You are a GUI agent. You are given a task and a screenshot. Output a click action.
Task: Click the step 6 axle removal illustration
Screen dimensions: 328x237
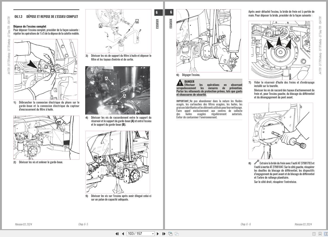pyautogui.click(x=208, y=41)
